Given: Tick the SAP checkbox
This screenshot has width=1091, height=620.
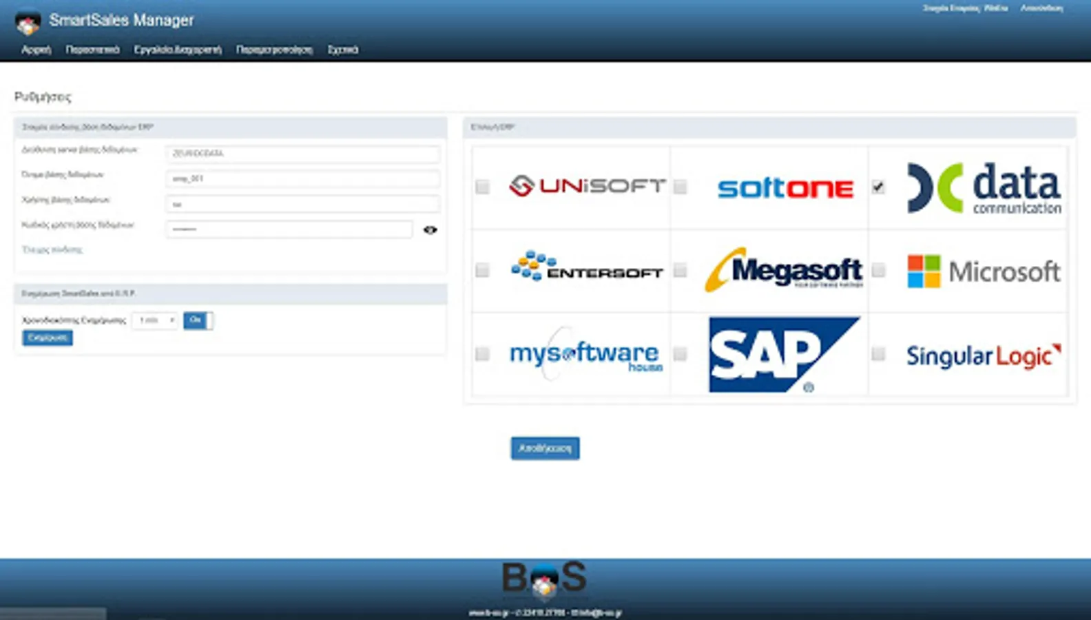Looking at the screenshot, I should pyautogui.click(x=680, y=354).
